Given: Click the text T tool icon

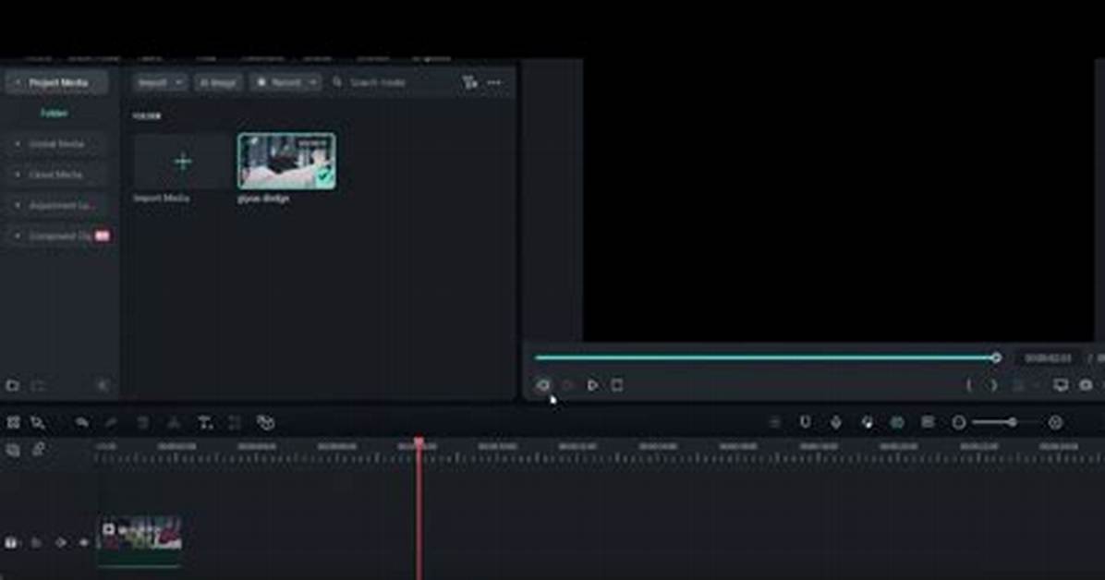Looking at the screenshot, I should pyautogui.click(x=205, y=422).
